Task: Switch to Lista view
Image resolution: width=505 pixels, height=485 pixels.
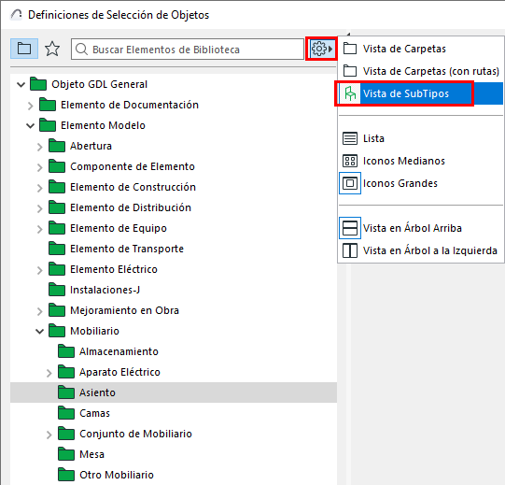Action: [420, 138]
